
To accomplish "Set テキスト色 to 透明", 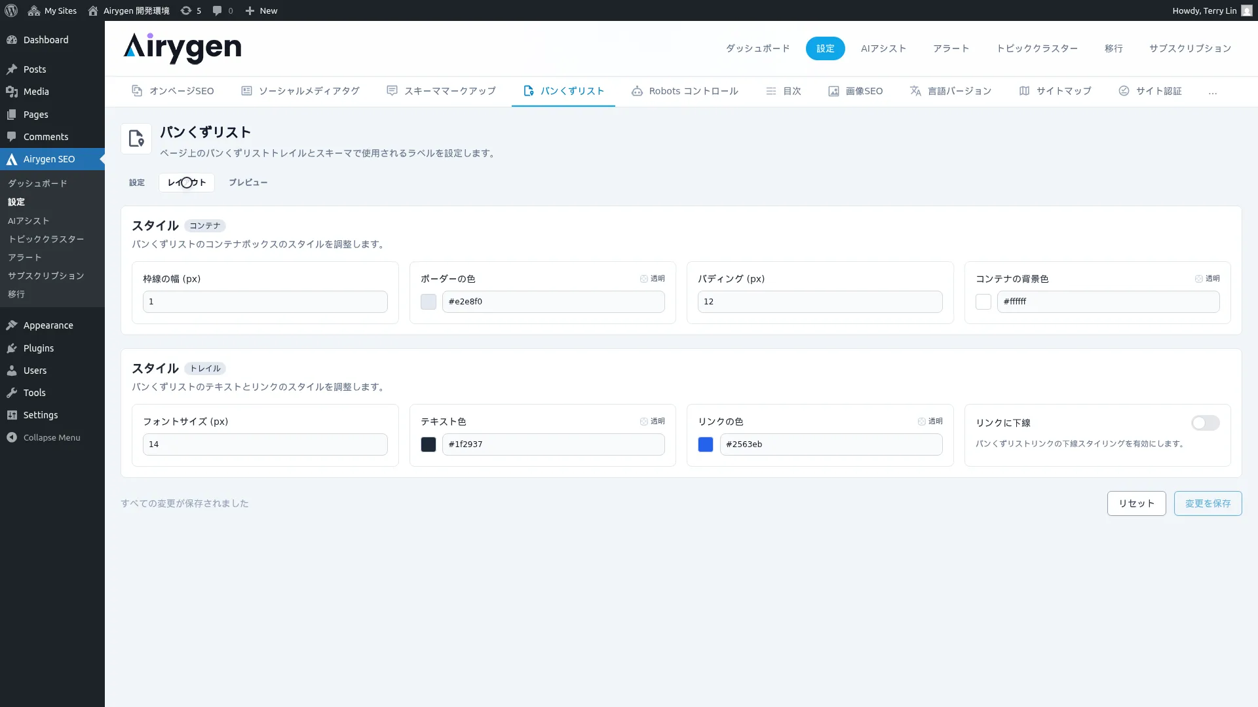I will pyautogui.click(x=653, y=422).
